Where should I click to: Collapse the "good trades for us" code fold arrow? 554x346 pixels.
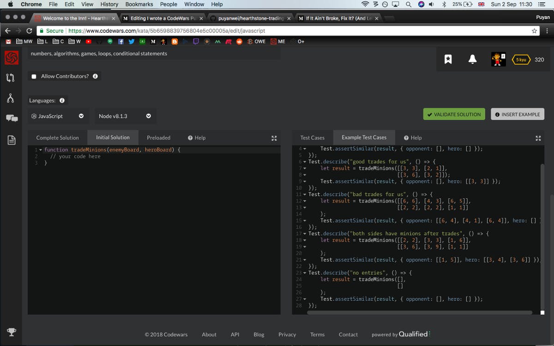tap(305, 162)
